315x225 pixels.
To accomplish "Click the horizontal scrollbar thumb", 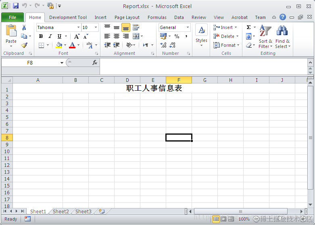I will (x=241, y=211).
